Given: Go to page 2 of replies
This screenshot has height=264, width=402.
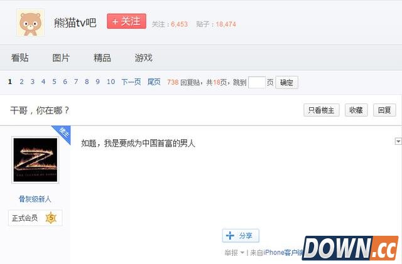Looking at the screenshot, I should point(21,82).
